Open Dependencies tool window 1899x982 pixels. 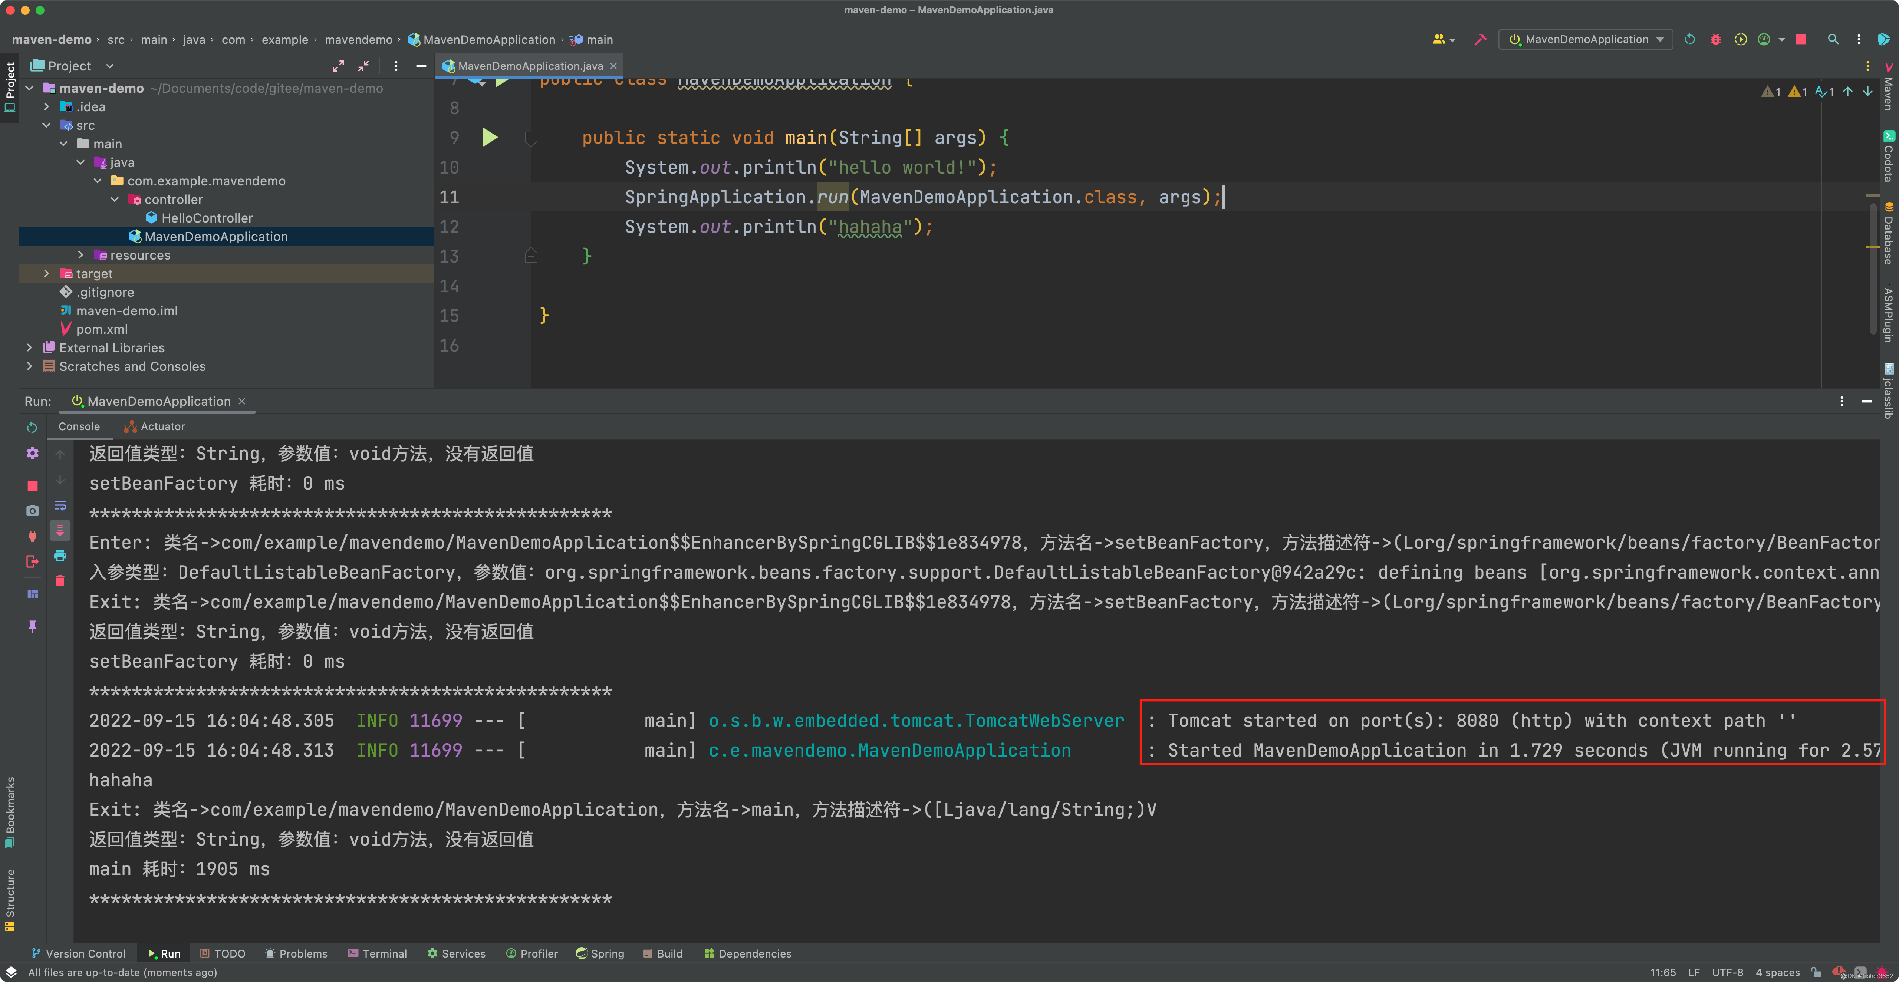tap(747, 954)
